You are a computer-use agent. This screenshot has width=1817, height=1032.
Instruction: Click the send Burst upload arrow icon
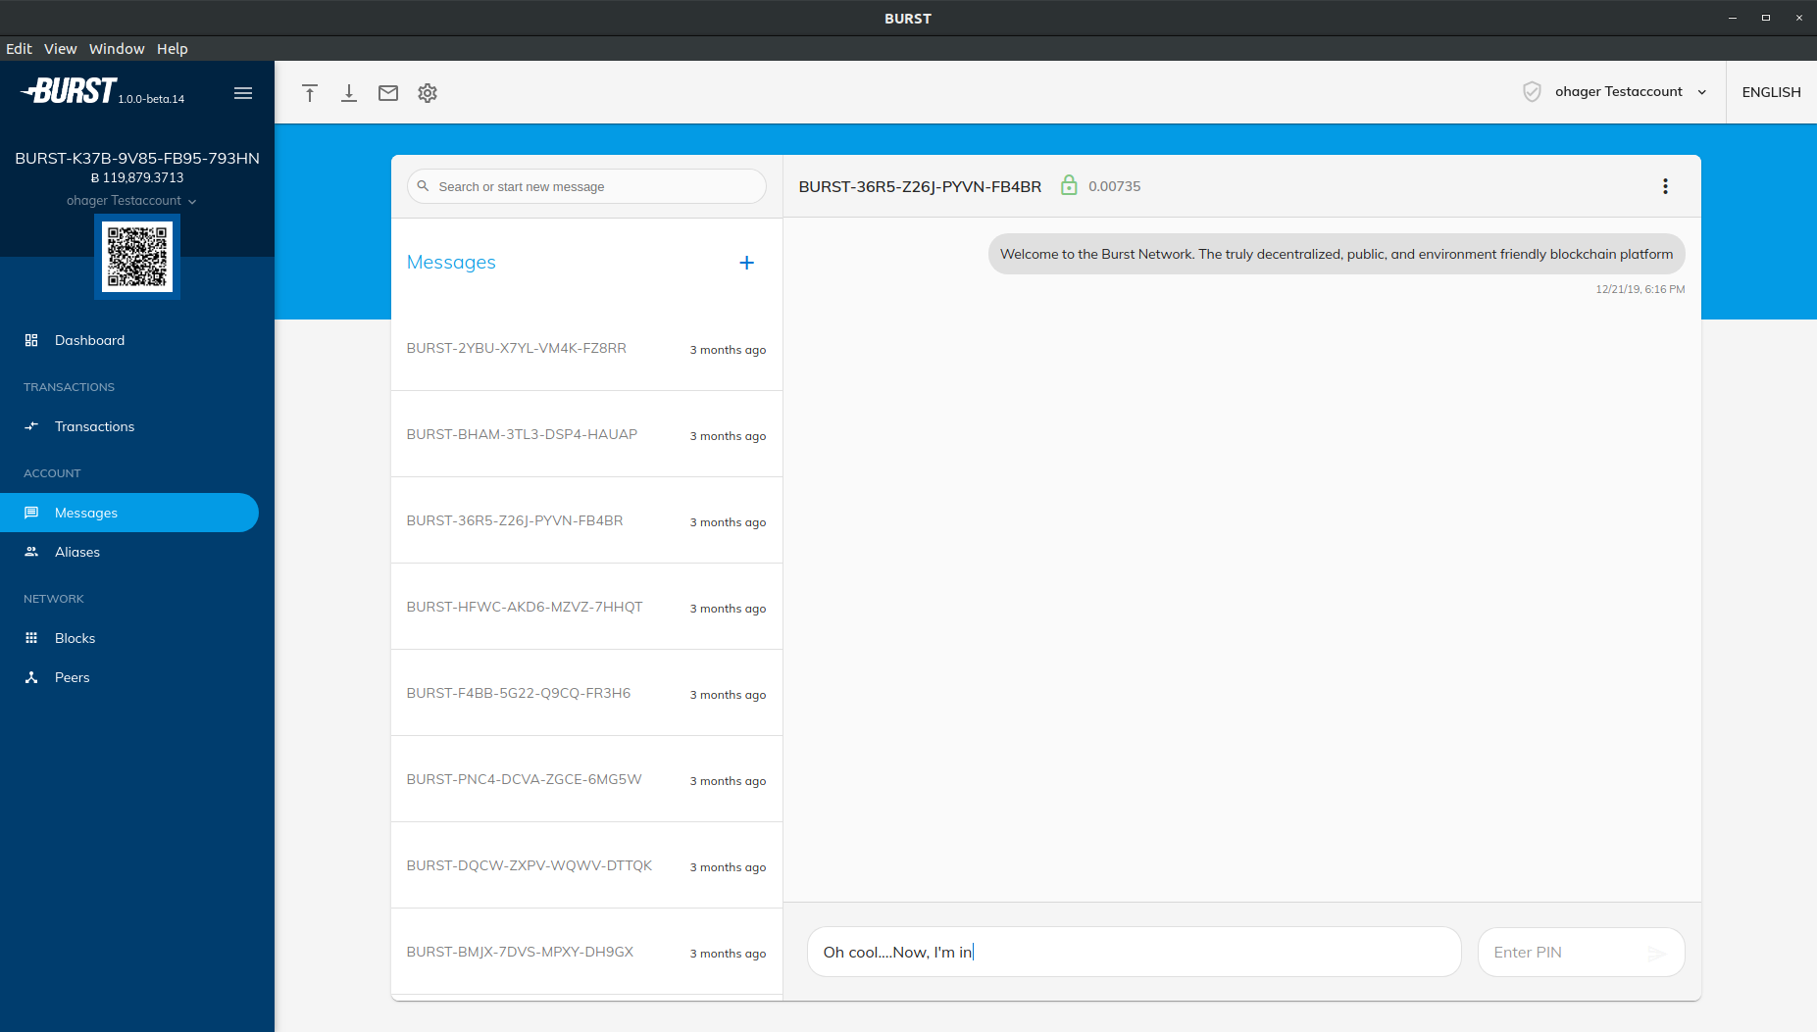310,93
